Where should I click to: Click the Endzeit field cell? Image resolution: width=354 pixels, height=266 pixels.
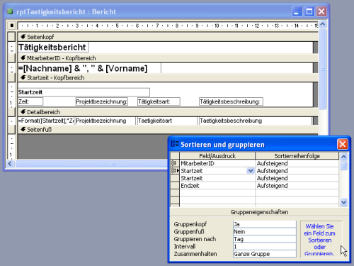coord(217,185)
